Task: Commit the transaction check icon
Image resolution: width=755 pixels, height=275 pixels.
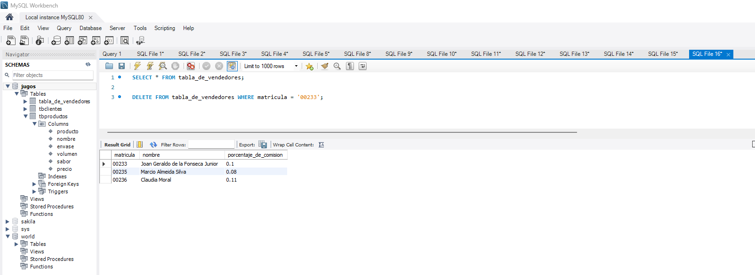Action: click(206, 66)
